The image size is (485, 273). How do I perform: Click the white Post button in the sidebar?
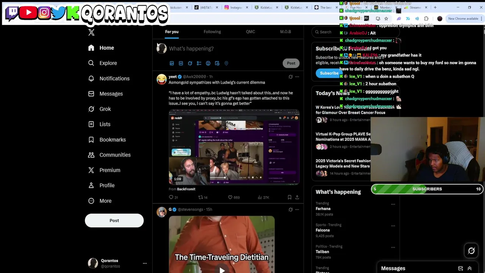coord(114,221)
